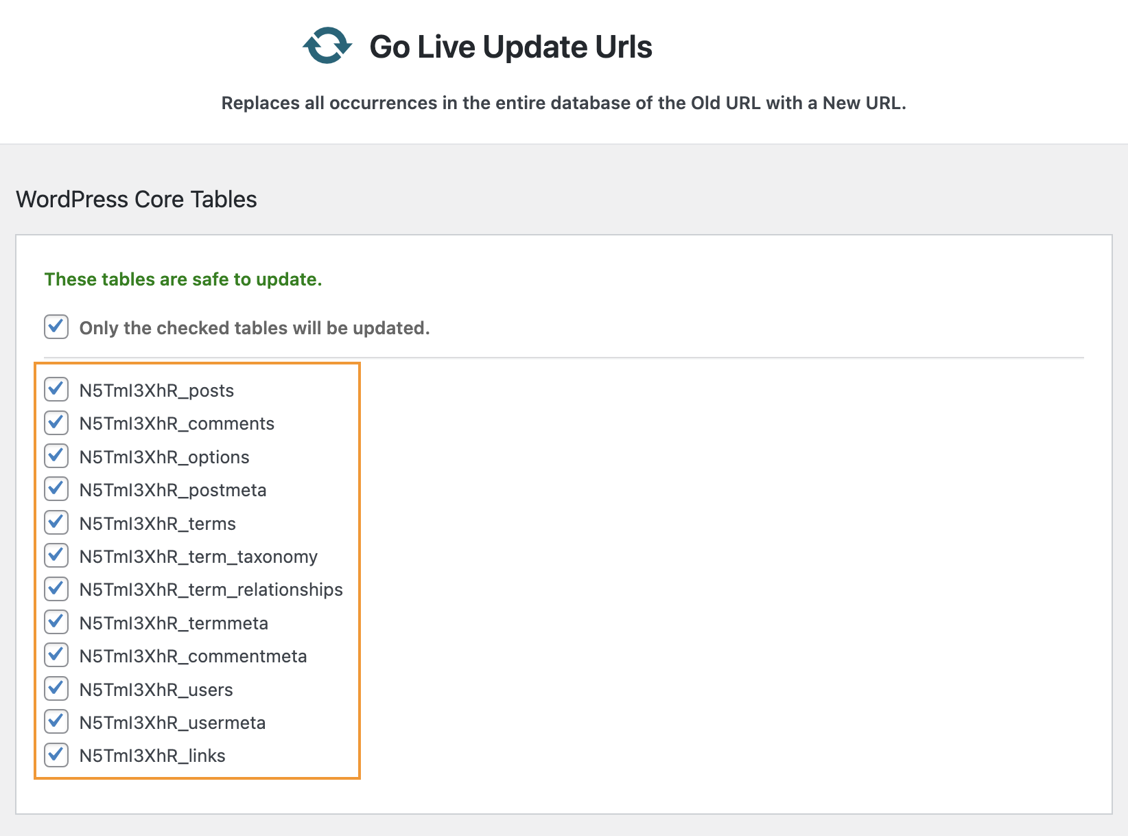The height and width of the screenshot is (836, 1128).
Task: Click the 'Replaces all occurrences' description text
Action: click(x=563, y=103)
